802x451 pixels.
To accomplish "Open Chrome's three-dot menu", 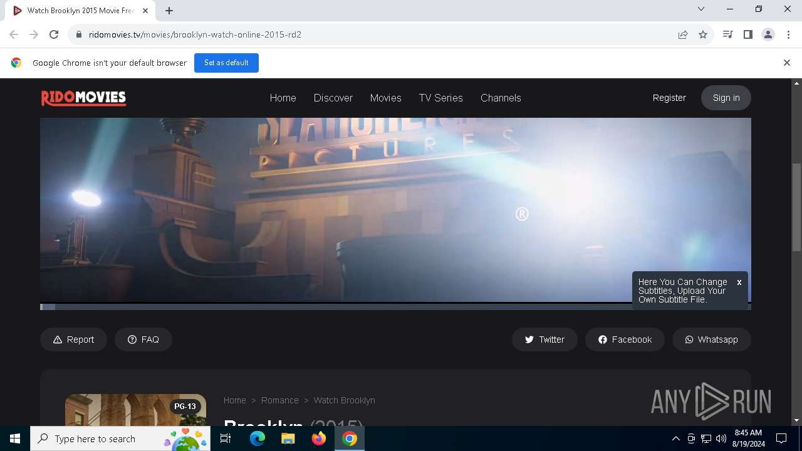I will point(788,34).
